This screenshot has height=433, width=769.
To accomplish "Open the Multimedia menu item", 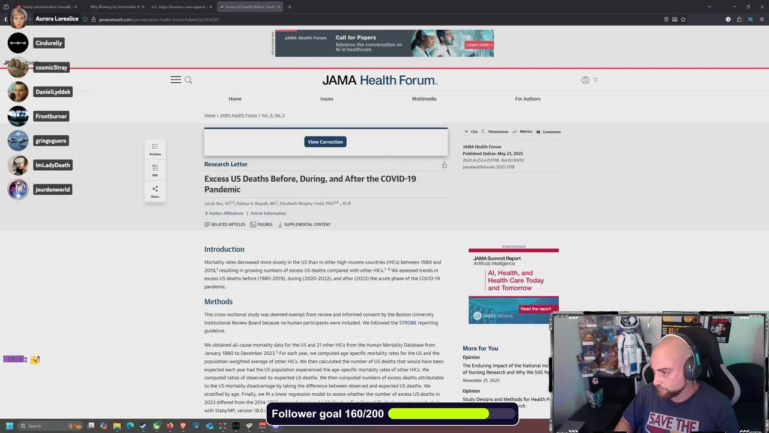I will [x=424, y=99].
